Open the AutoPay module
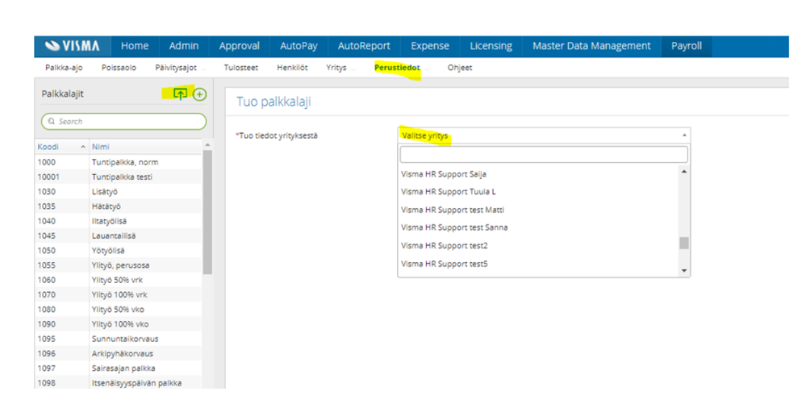 299,46
